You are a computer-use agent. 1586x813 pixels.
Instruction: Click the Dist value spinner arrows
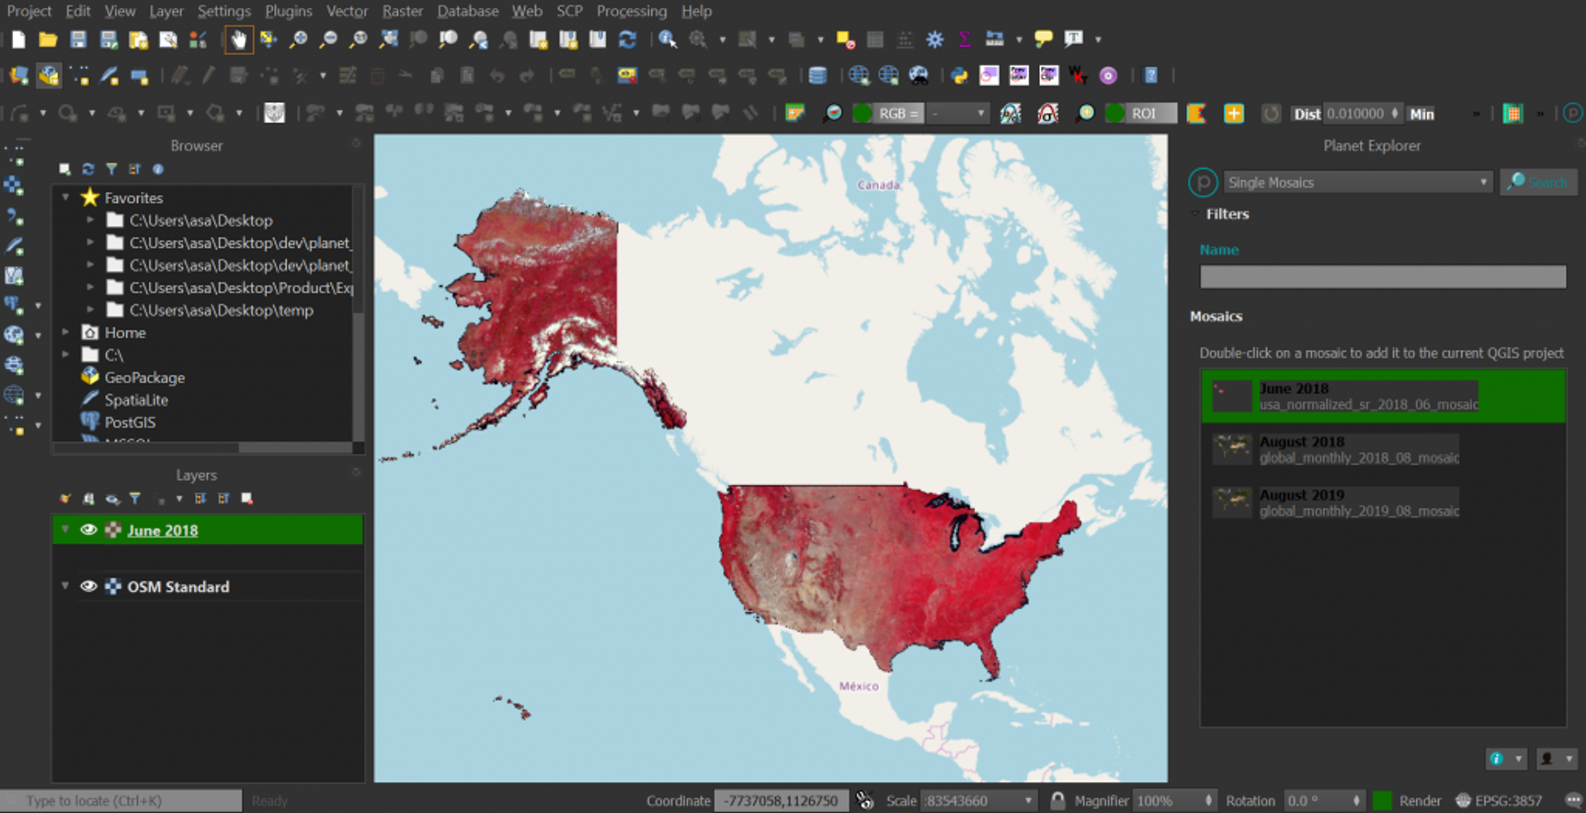tap(1395, 114)
